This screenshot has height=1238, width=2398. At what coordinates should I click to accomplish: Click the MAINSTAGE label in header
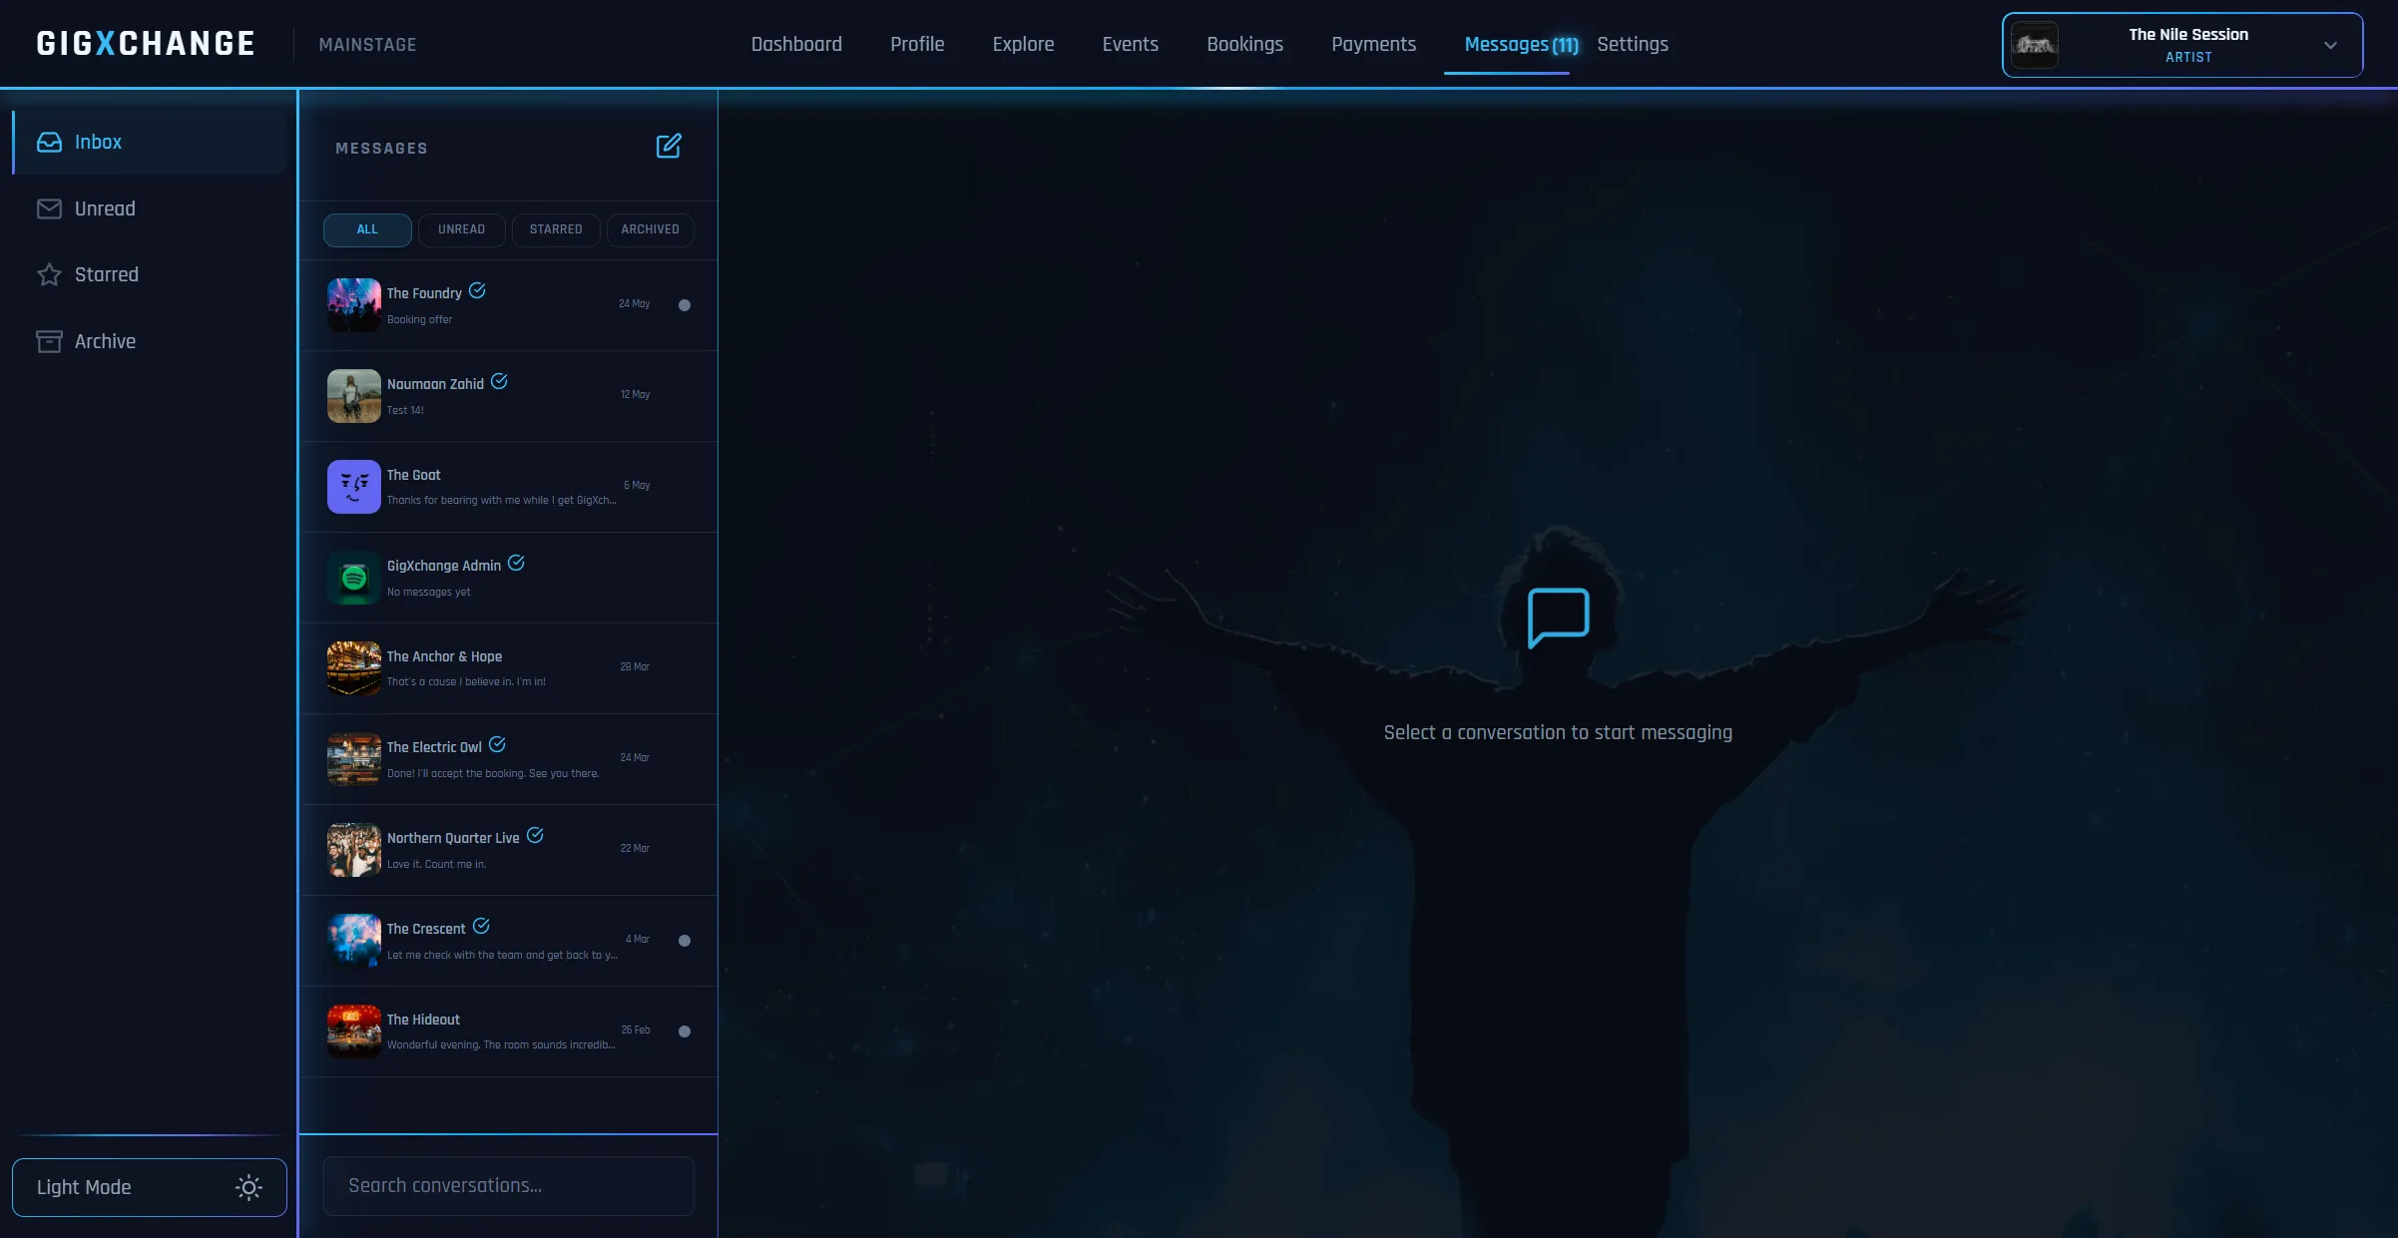pos(367,45)
